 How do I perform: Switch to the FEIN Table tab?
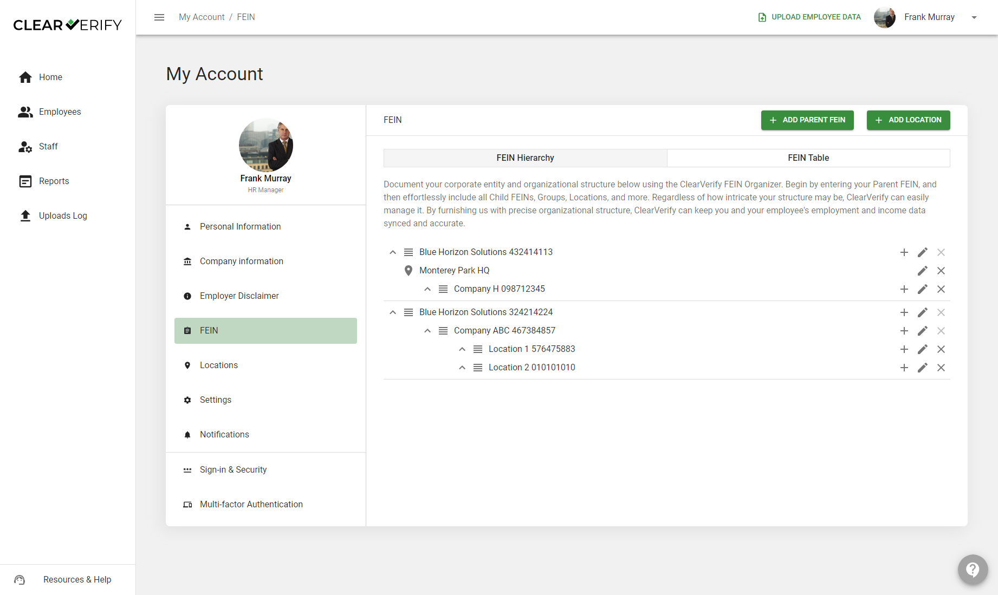(x=808, y=158)
